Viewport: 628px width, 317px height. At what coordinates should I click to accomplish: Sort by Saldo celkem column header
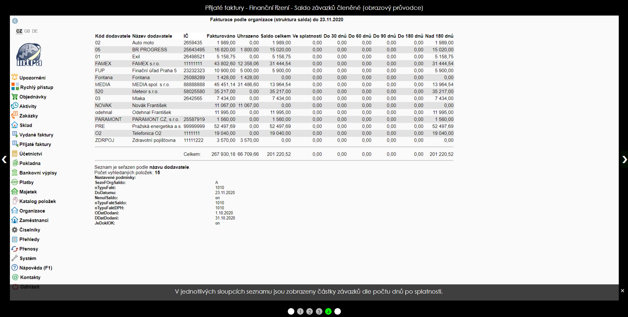pos(276,36)
